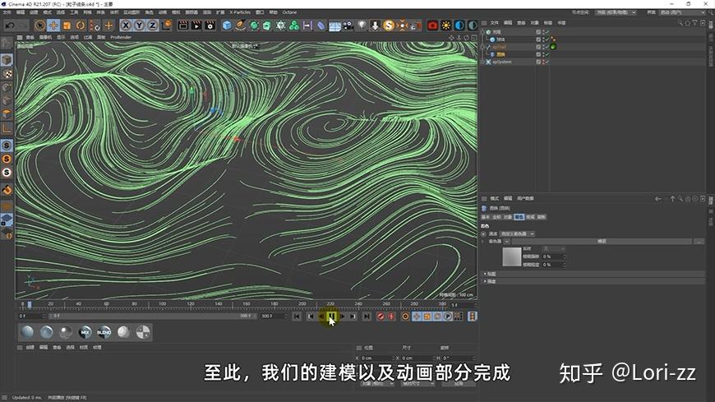This screenshot has height=402, width=715.
Task: Go to the timeline start
Action: [x=297, y=317]
